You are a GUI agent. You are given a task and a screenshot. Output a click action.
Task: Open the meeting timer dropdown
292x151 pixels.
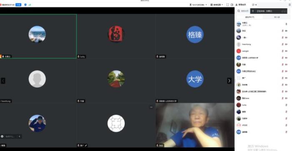click(x=198, y=5)
